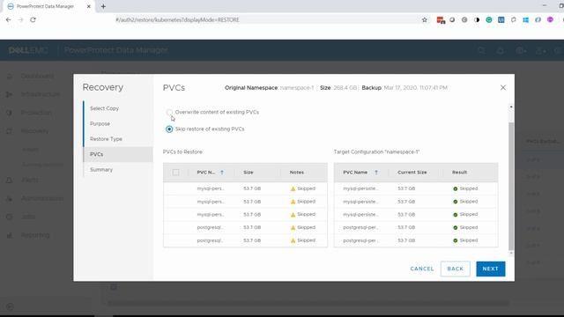
Task: Click the scroll down arrow in dialog
Action: pyautogui.click(x=511, y=253)
